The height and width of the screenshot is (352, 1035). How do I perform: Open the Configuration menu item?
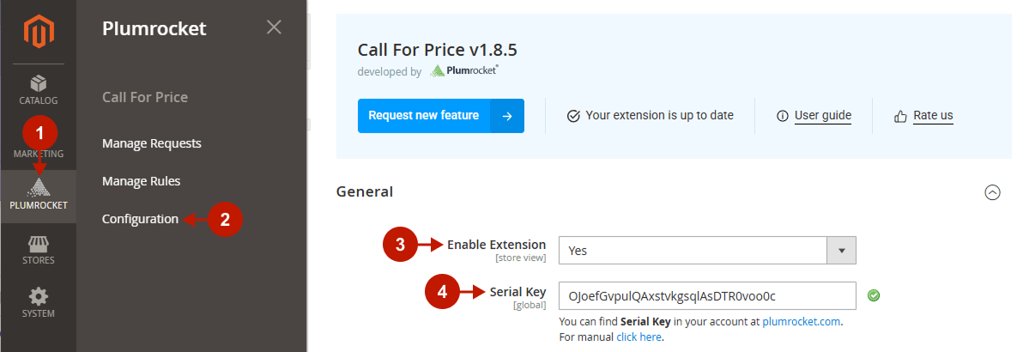click(x=140, y=219)
